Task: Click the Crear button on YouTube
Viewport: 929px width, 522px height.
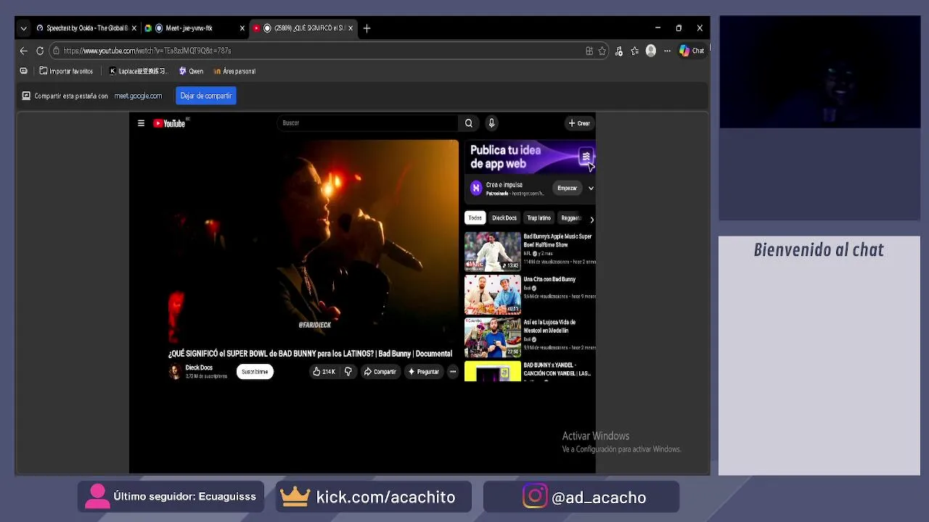Action: [x=579, y=123]
